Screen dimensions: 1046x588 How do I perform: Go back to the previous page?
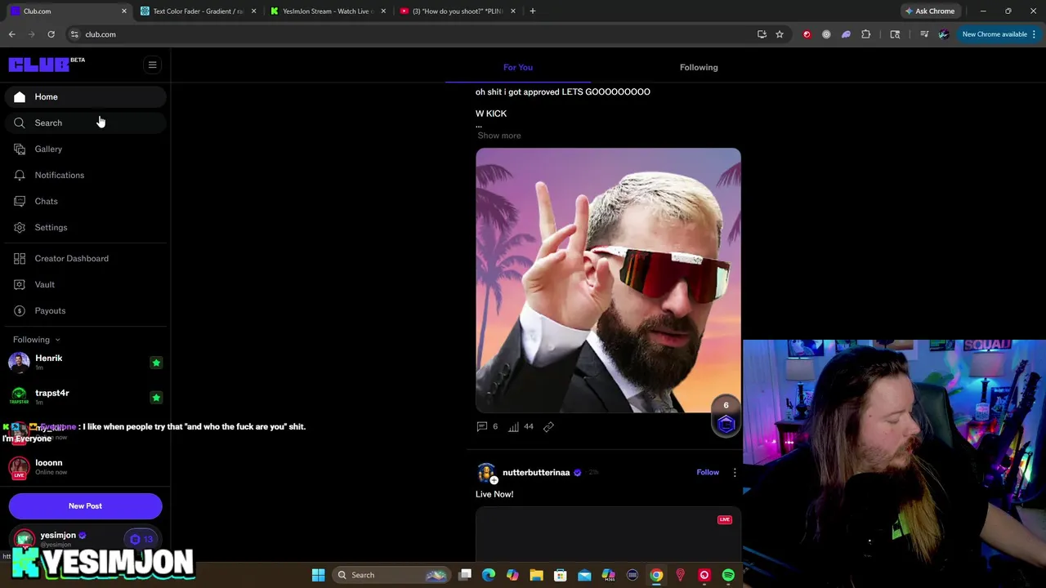point(11,34)
